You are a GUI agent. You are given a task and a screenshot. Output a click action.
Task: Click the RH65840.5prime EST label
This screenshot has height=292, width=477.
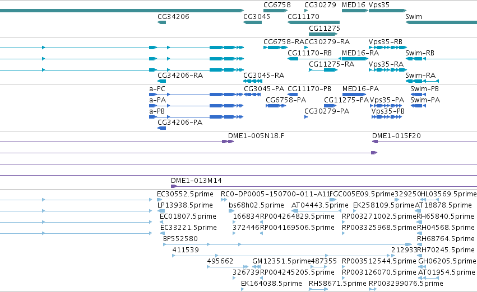[444, 216]
